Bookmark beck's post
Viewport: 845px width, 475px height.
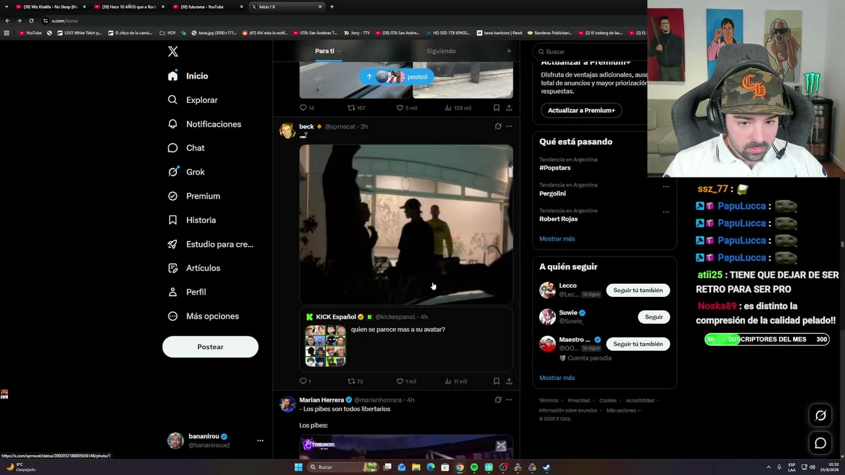(496, 381)
